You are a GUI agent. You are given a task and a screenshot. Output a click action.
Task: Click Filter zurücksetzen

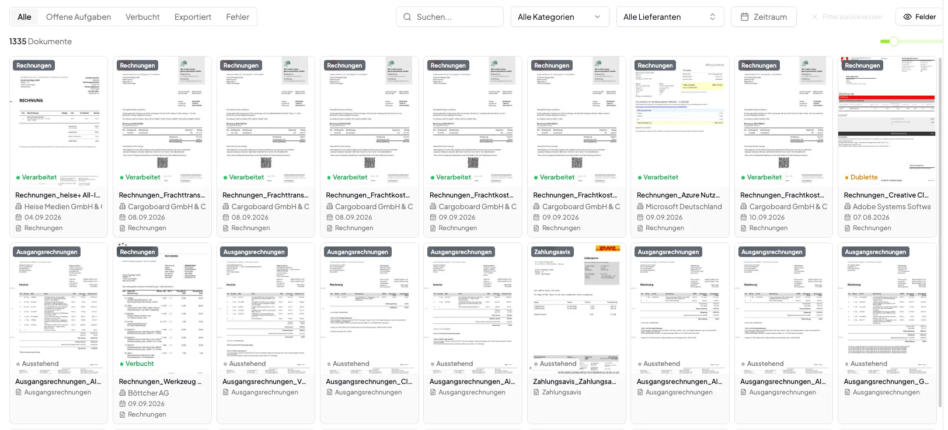point(847,17)
